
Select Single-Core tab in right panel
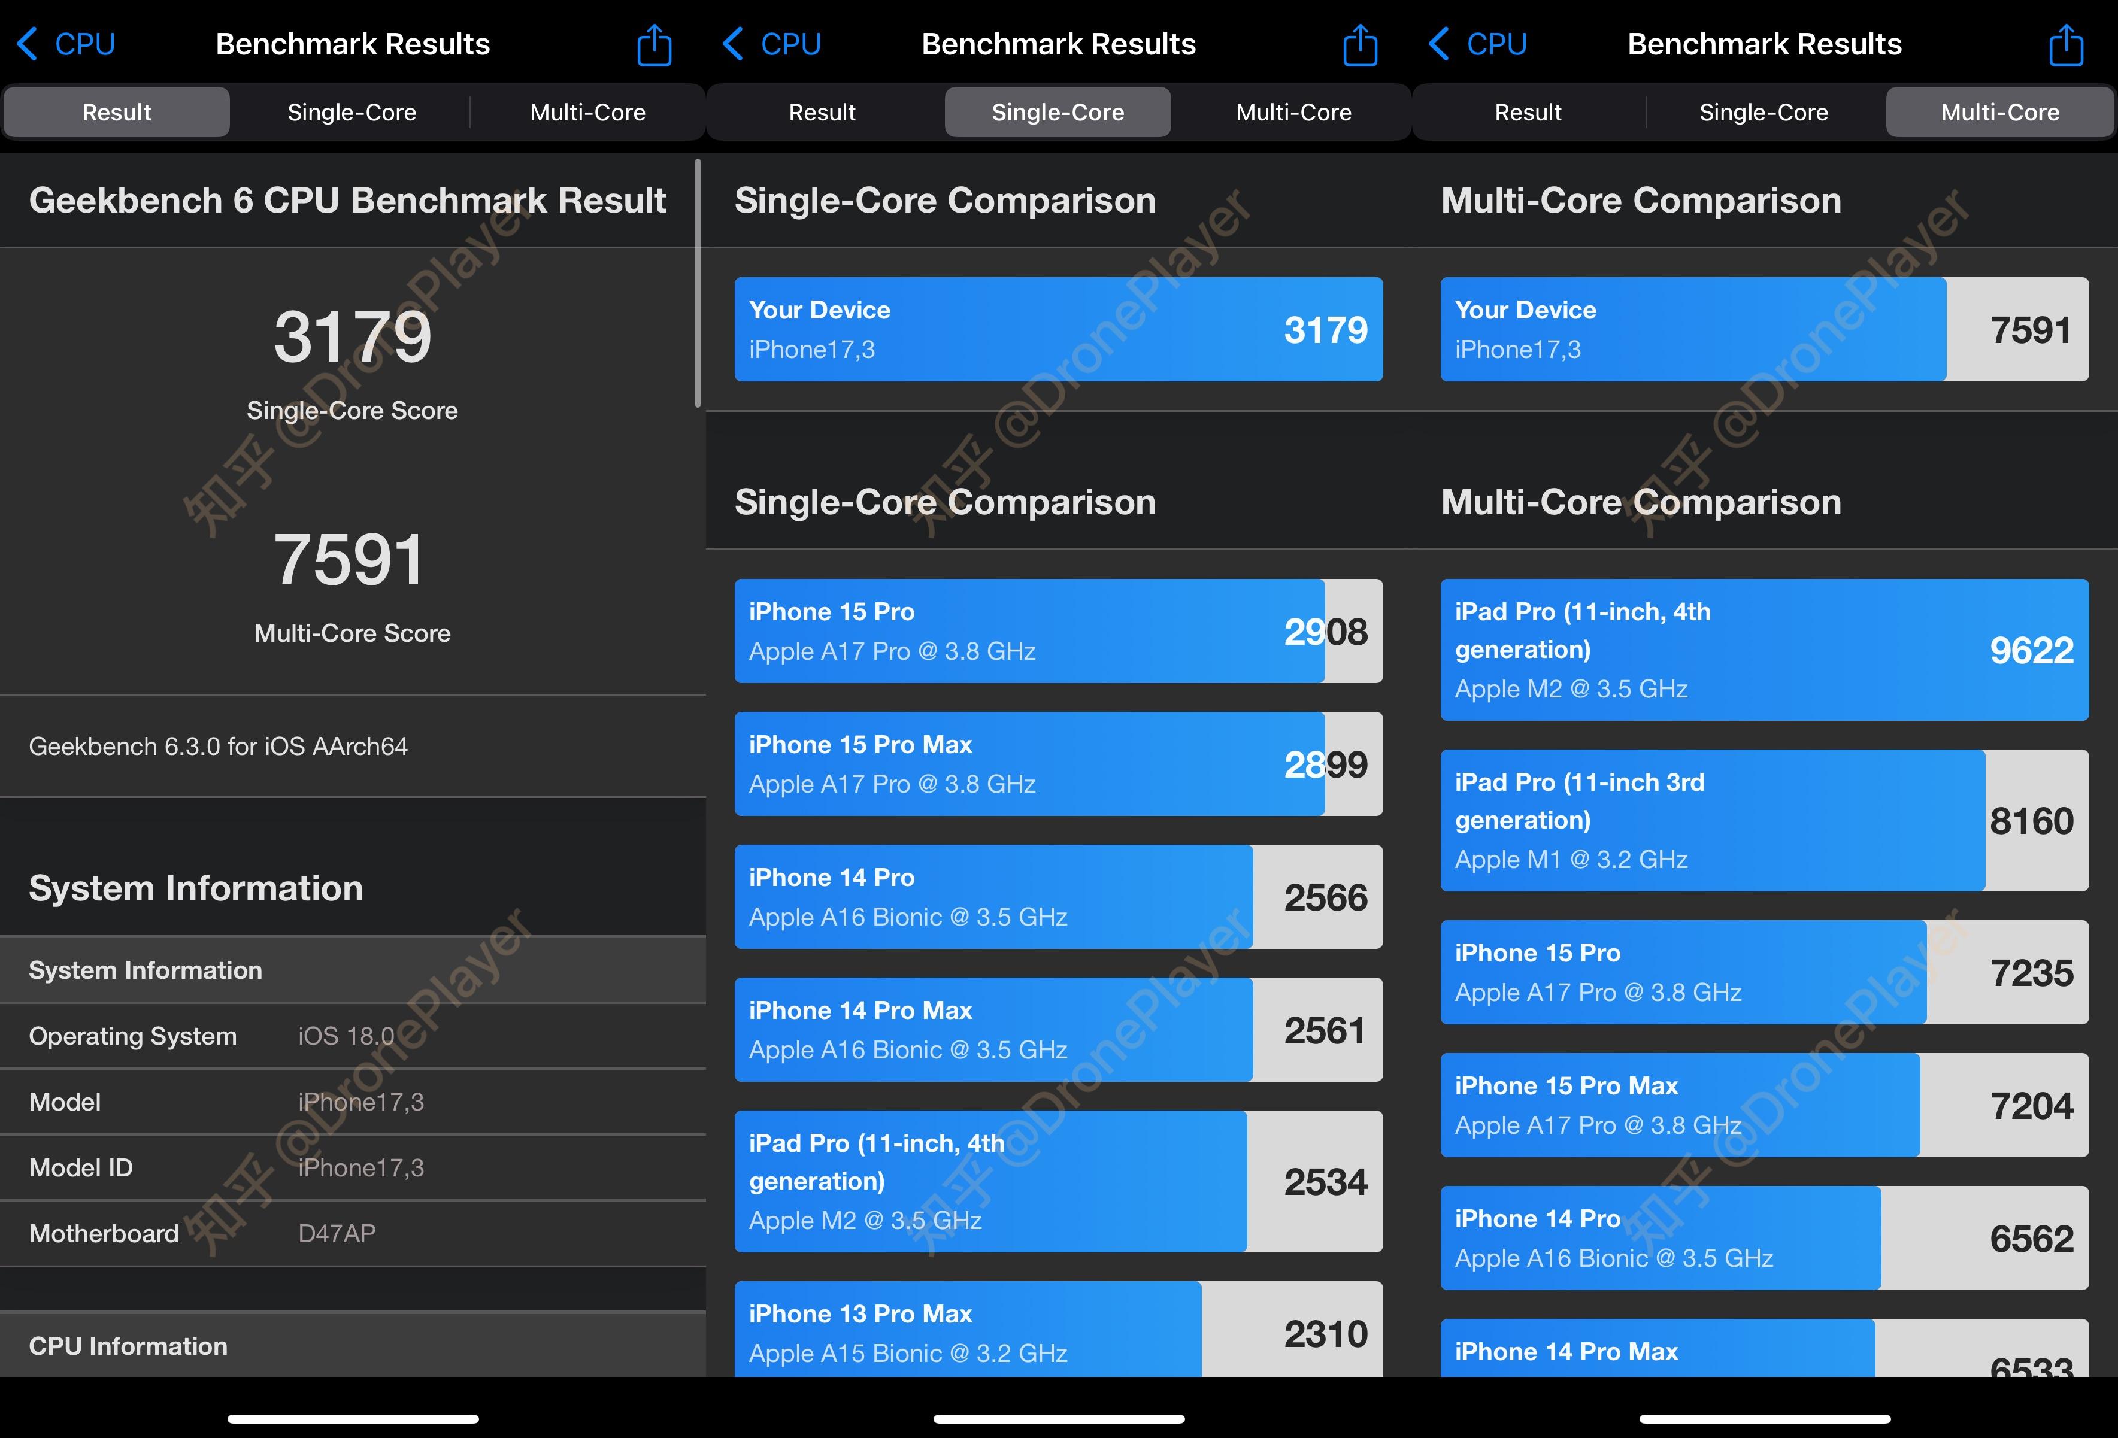click(x=1764, y=112)
